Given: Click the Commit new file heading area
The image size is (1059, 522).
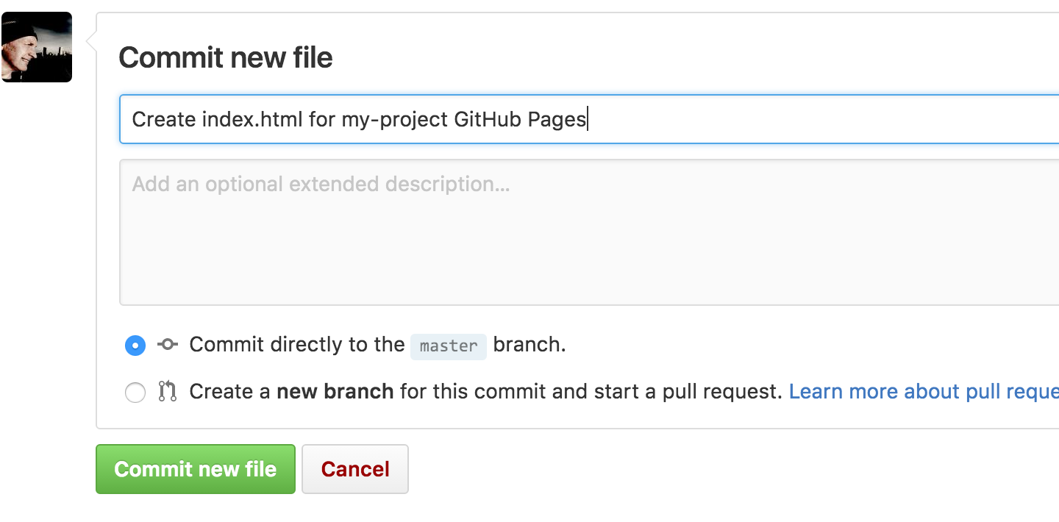Looking at the screenshot, I should click(x=225, y=57).
